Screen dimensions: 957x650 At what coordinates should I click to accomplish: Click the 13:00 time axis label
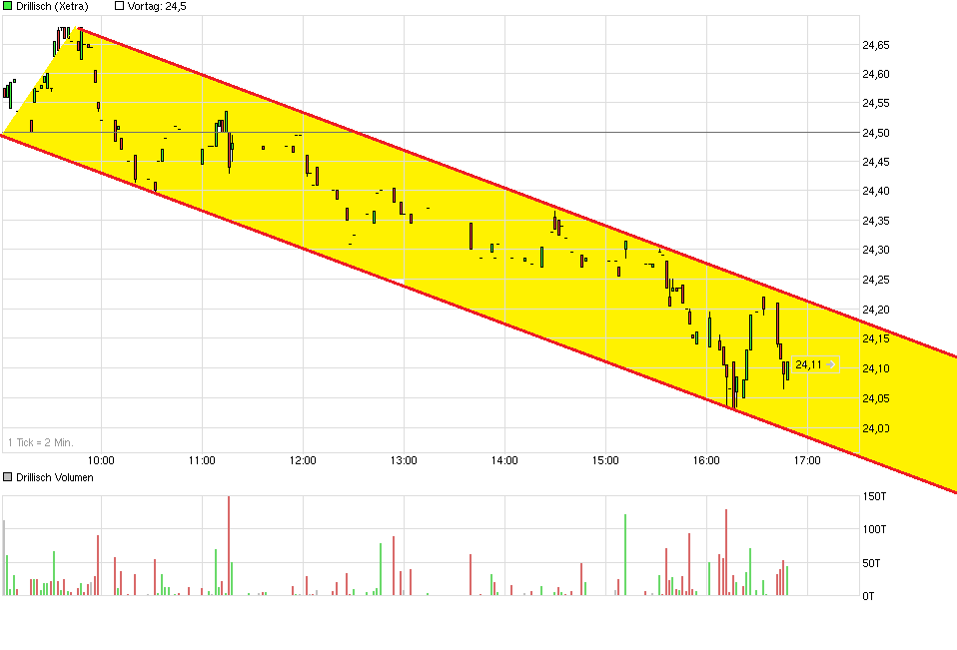point(404,460)
